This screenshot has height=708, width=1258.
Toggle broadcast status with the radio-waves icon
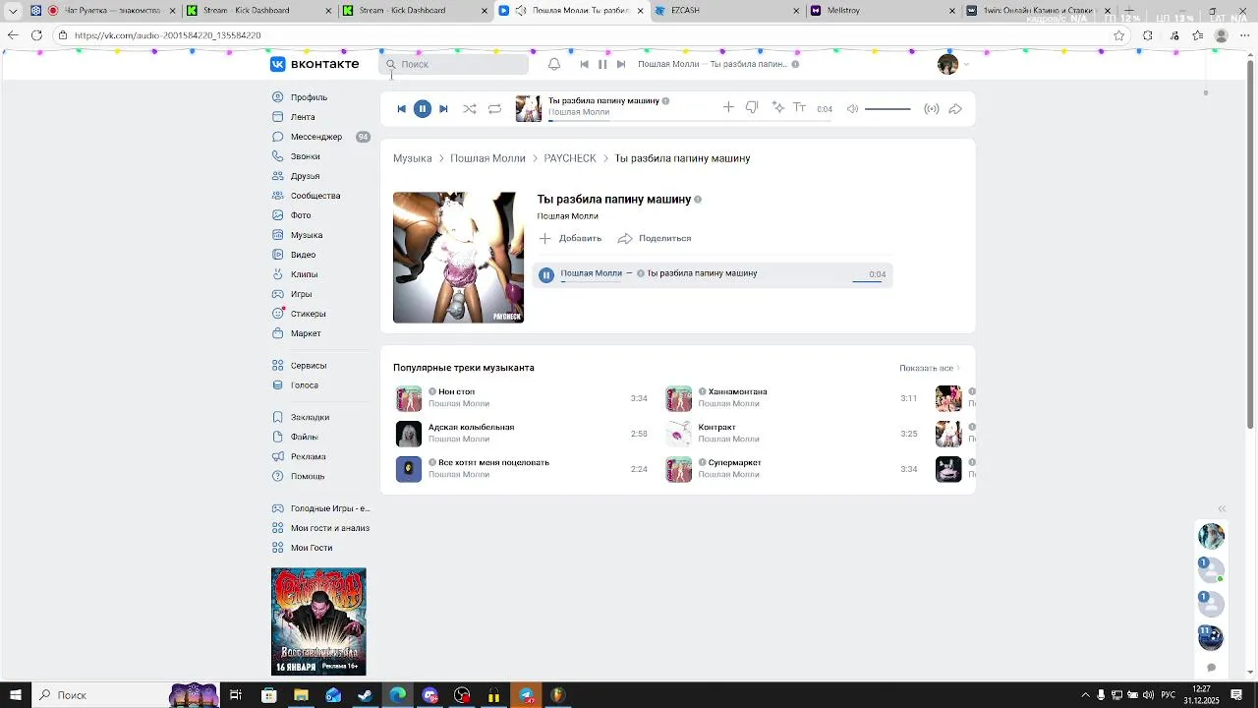coord(932,109)
